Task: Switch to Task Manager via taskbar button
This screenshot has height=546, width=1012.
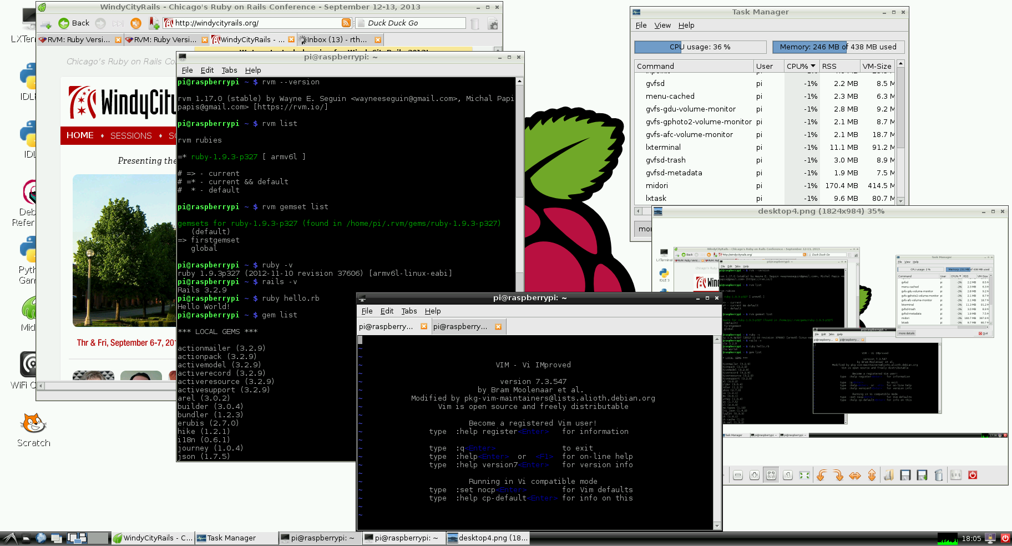Action: pyautogui.click(x=235, y=538)
